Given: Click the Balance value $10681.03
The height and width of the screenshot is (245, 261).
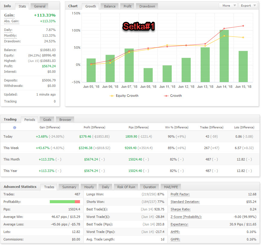Looking at the screenshot, I should pyautogui.click(x=48, y=50).
